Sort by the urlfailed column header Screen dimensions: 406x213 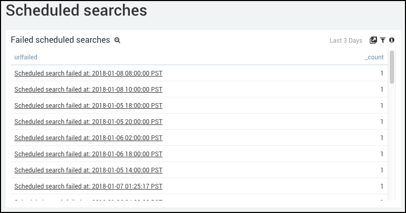click(x=26, y=57)
